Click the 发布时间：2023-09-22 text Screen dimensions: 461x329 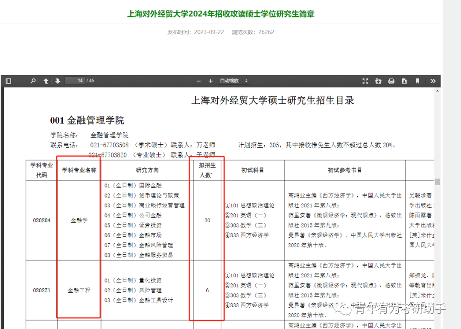pyautogui.click(x=195, y=32)
